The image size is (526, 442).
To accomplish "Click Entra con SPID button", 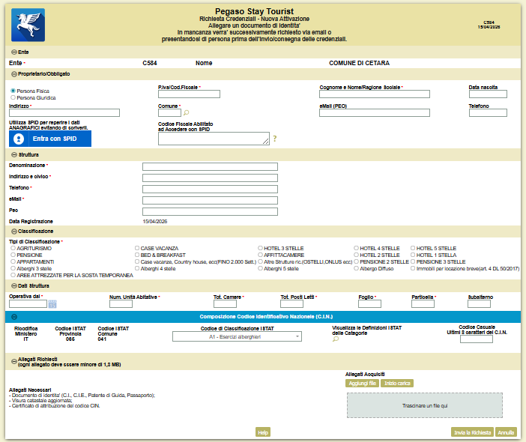I will (x=50, y=139).
